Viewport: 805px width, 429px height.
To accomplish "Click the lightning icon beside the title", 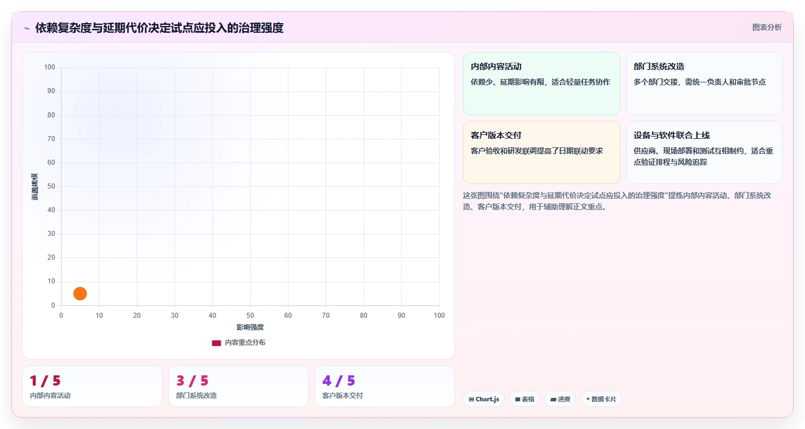I will coord(27,28).
